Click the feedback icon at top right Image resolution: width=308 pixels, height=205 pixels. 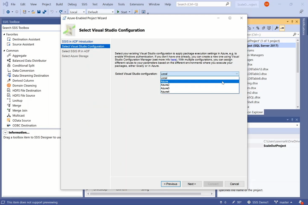click(301, 12)
